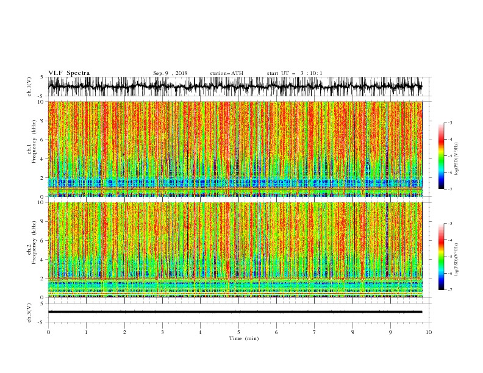Screen dimensions: 483x373
Task: Click the ch.2 spectrogram color scale bar
Action: pos(441,257)
